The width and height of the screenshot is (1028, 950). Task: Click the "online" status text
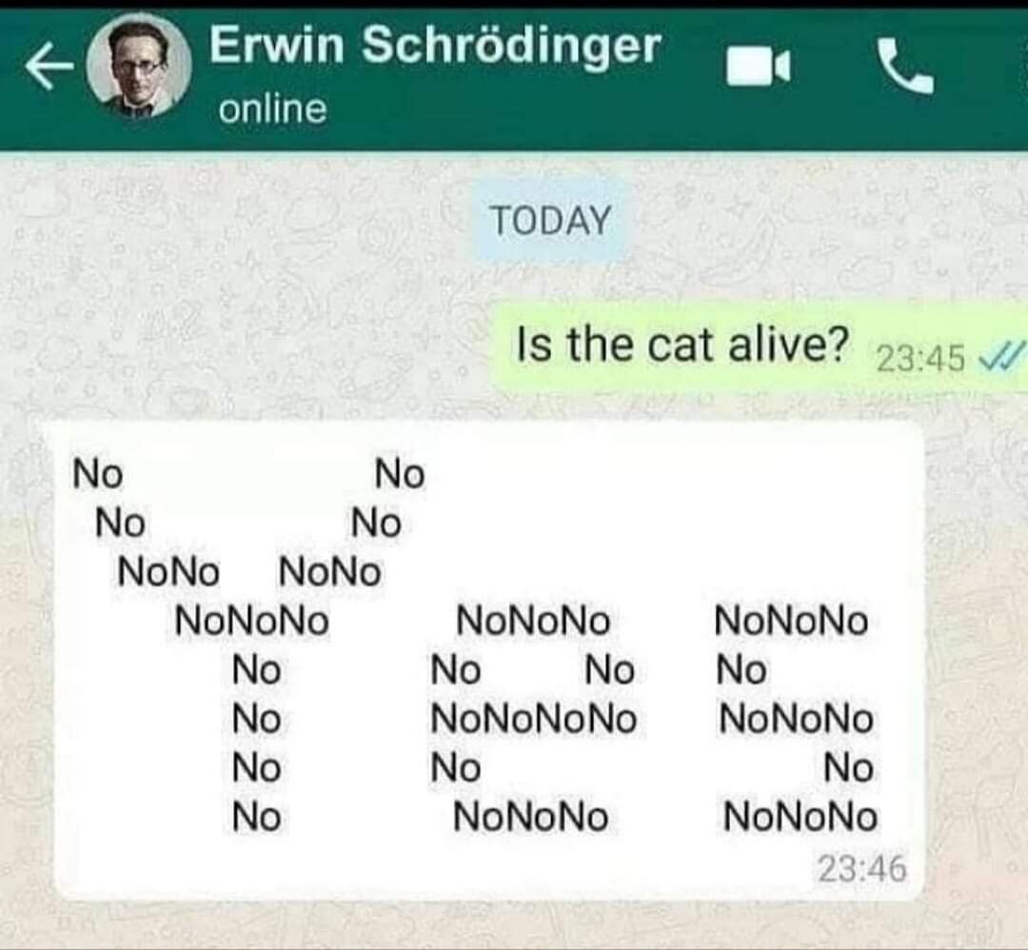pyautogui.click(x=273, y=109)
